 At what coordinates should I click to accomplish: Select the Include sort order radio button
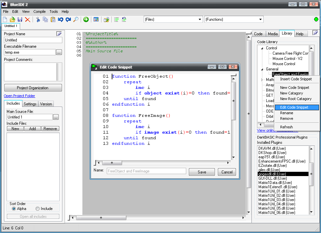(38, 209)
